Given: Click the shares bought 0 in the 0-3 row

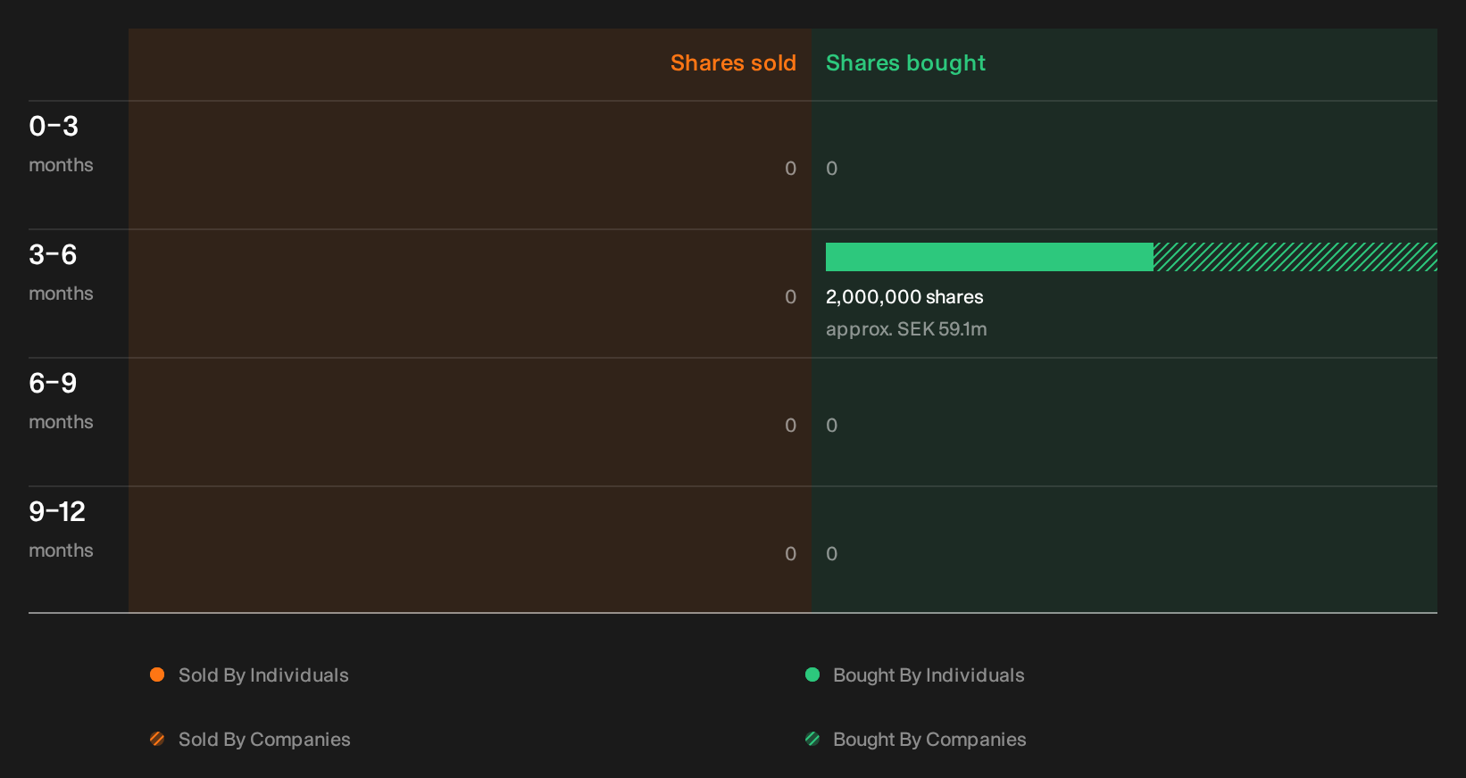Looking at the screenshot, I should pos(832,169).
